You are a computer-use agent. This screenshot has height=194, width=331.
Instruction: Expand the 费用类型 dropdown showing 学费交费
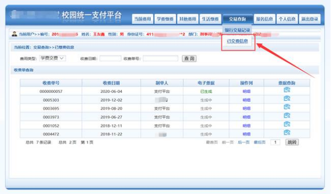pyautogui.click(x=52, y=58)
